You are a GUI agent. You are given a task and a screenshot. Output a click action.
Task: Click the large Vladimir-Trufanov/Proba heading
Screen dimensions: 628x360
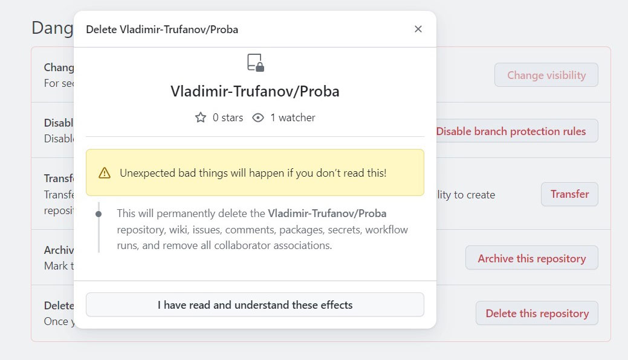click(254, 92)
